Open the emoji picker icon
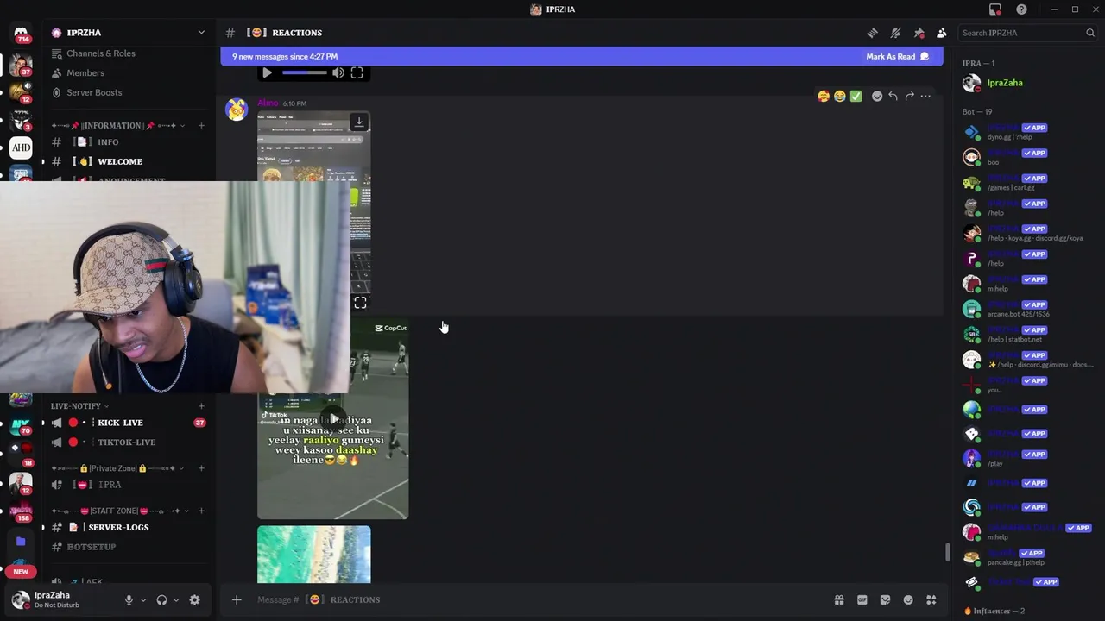The width and height of the screenshot is (1105, 621). (908, 600)
